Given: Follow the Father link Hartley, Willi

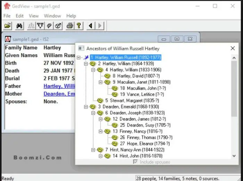Looking at the screenshot, I should click(59, 86).
